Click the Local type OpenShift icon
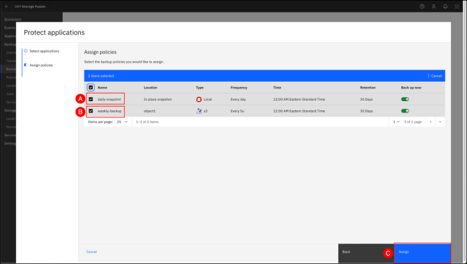 point(199,100)
